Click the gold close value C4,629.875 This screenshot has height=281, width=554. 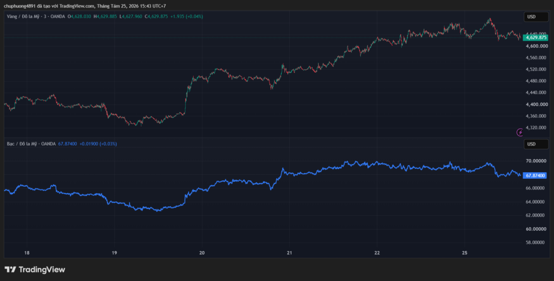(x=156, y=16)
